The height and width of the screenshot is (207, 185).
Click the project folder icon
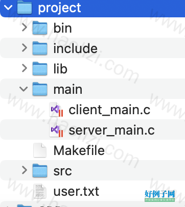coord(25,7)
